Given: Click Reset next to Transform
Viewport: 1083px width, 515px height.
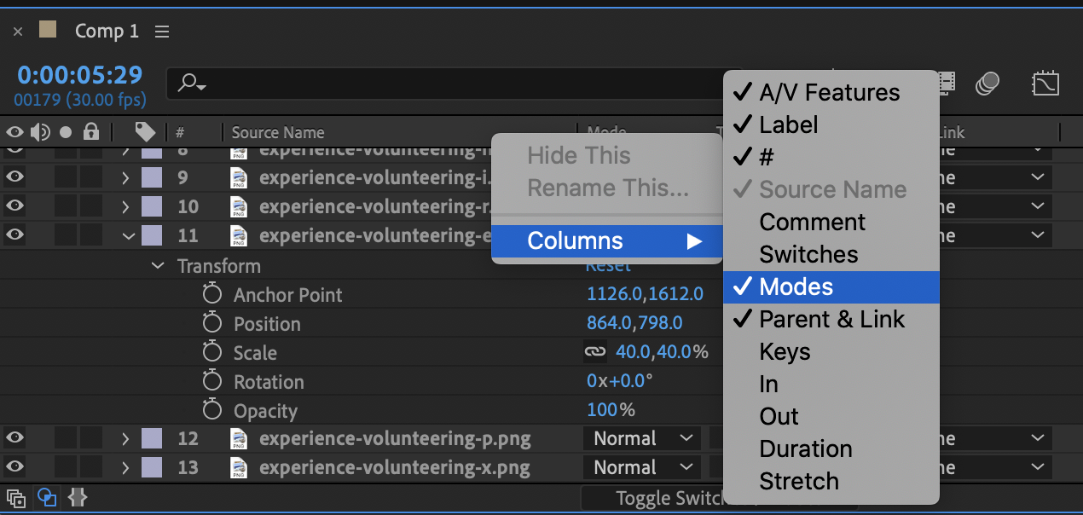Looking at the screenshot, I should [607, 265].
